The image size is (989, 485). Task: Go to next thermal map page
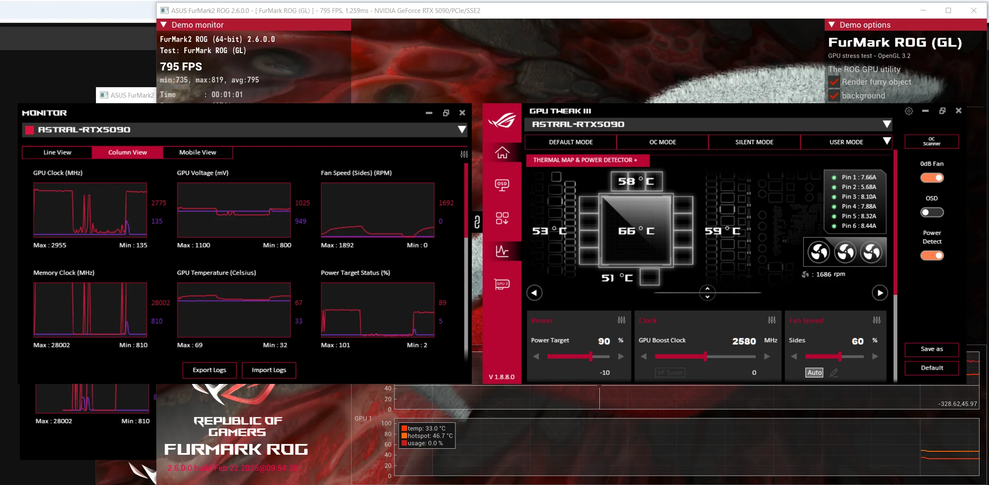pos(880,293)
